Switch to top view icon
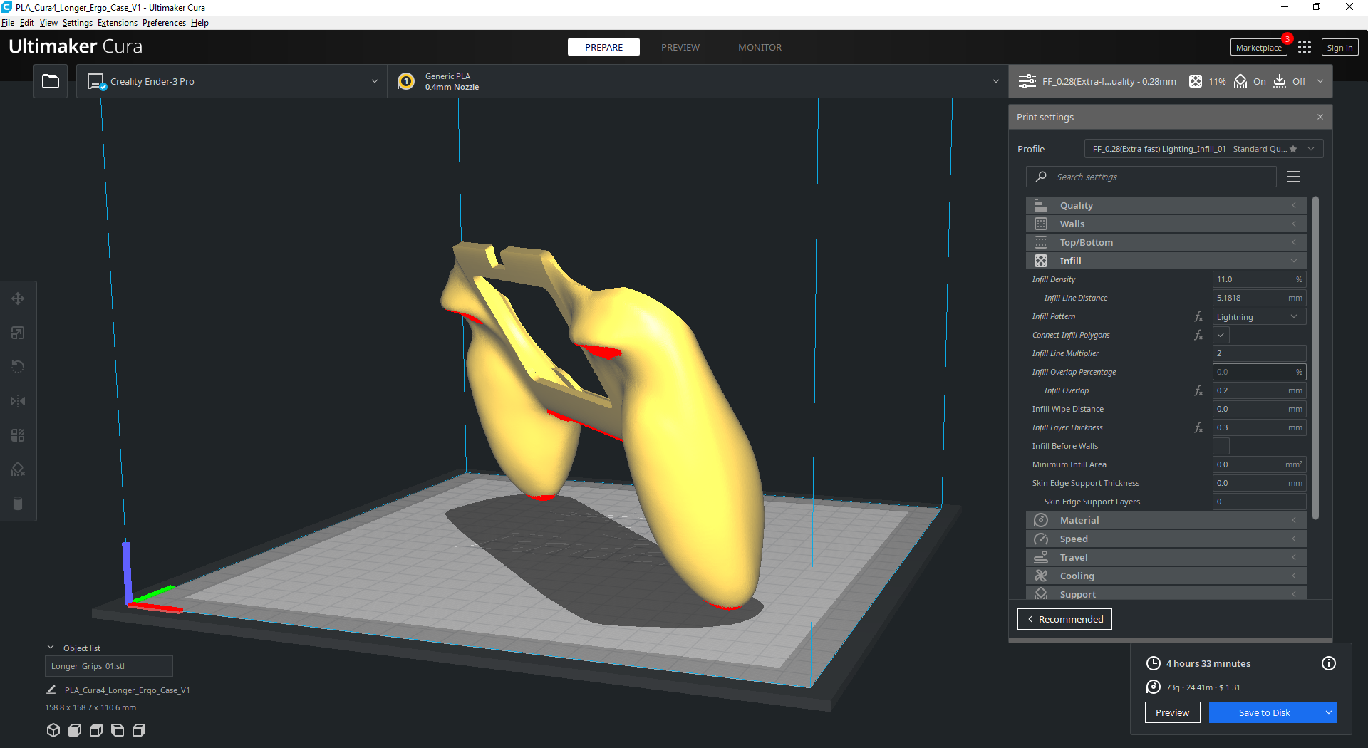The image size is (1368, 748). coord(96,730)
